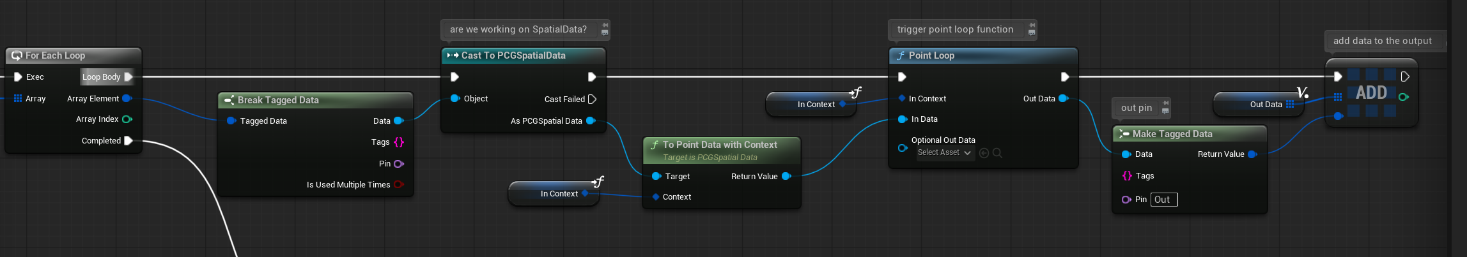Toggle pin on 'trigger point loop function' comment bubble
The width and height of the screenshot is (1467, 257).
pyautogui.click(x=1032, y=26)
